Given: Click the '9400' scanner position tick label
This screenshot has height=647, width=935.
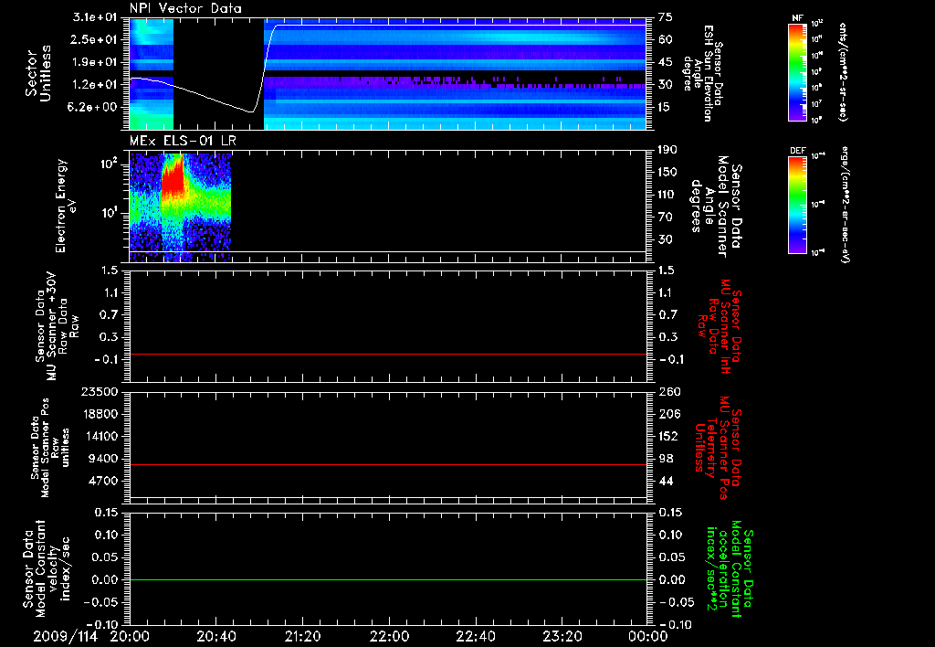Looking at the screenshot, I should pyautogui.click(x=104, y=459).
